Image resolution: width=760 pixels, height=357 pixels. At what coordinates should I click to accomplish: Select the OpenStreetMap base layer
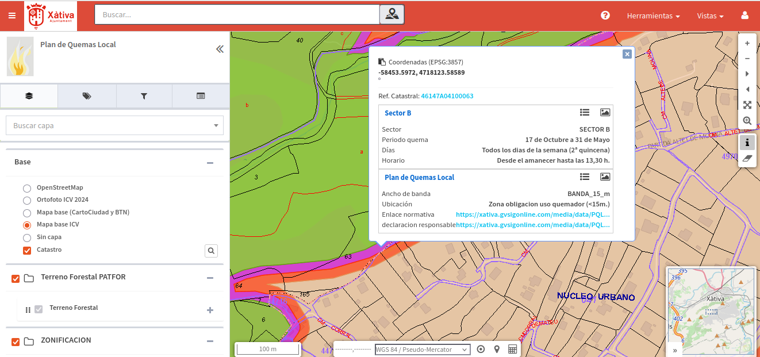click(x=27, y=188)
